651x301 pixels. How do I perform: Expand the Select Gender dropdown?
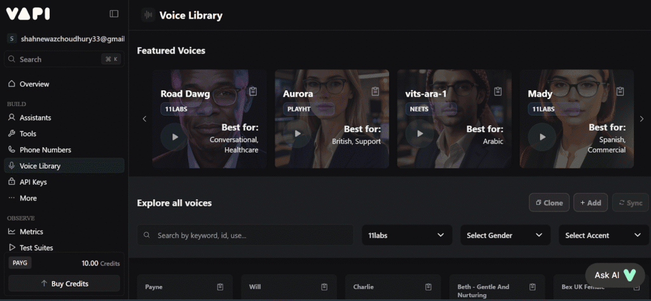[x=505, y=235]
